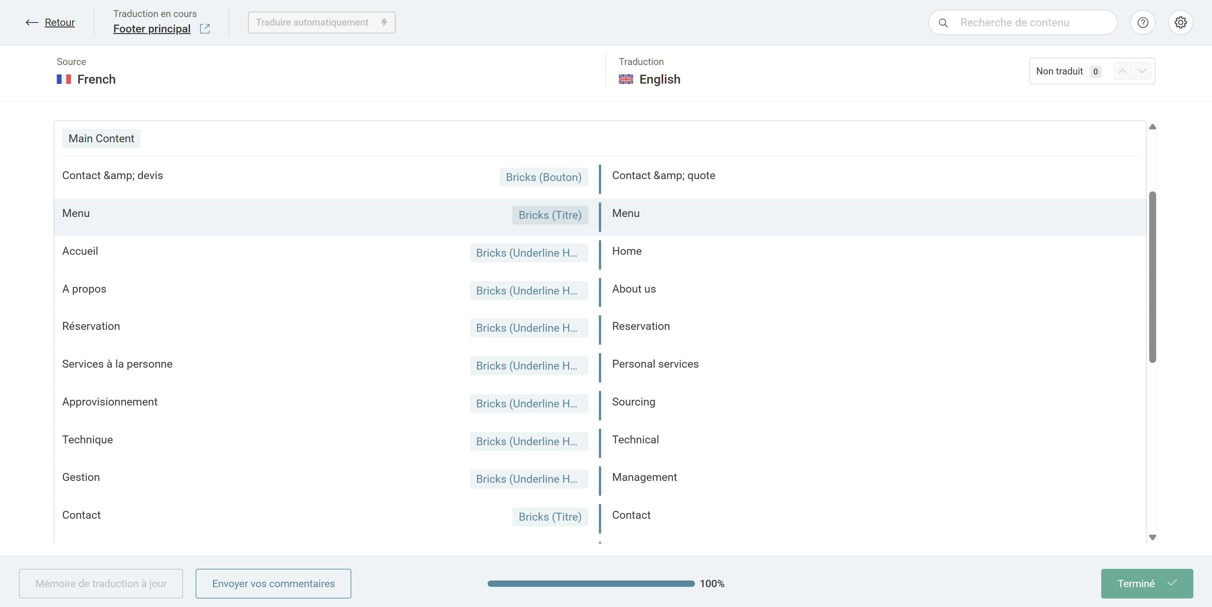Click the French flag icon

pos(64,79)
